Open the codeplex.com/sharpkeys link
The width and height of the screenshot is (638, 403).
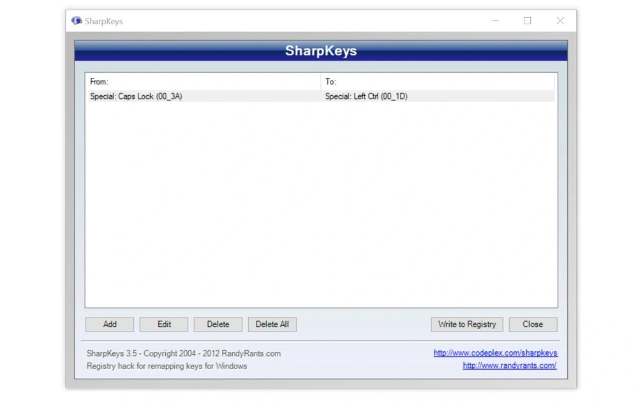pos(496,353)
